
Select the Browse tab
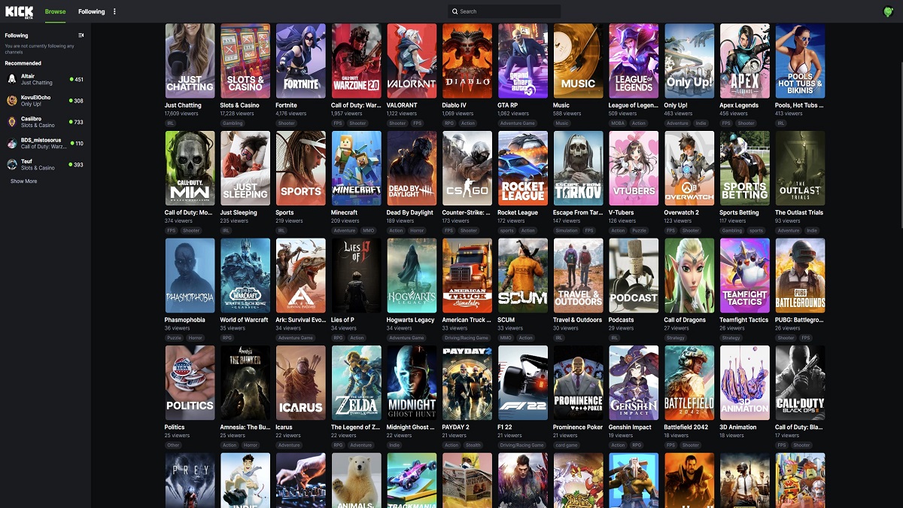[x=55, y=12]
